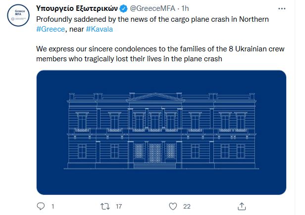Image resolution: width=305 pixels, height=215 pixels.
Task: Click the share icon below the image
Action: [x=242, y=205]
